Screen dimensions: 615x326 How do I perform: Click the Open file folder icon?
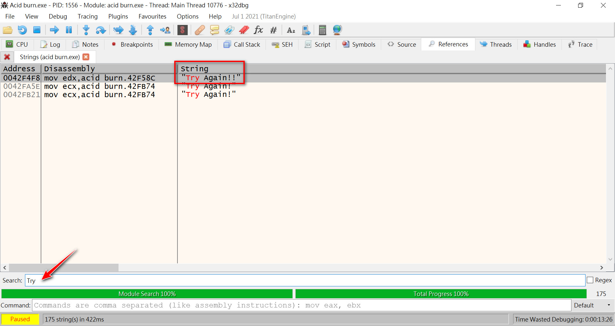(x=7, y=30)
